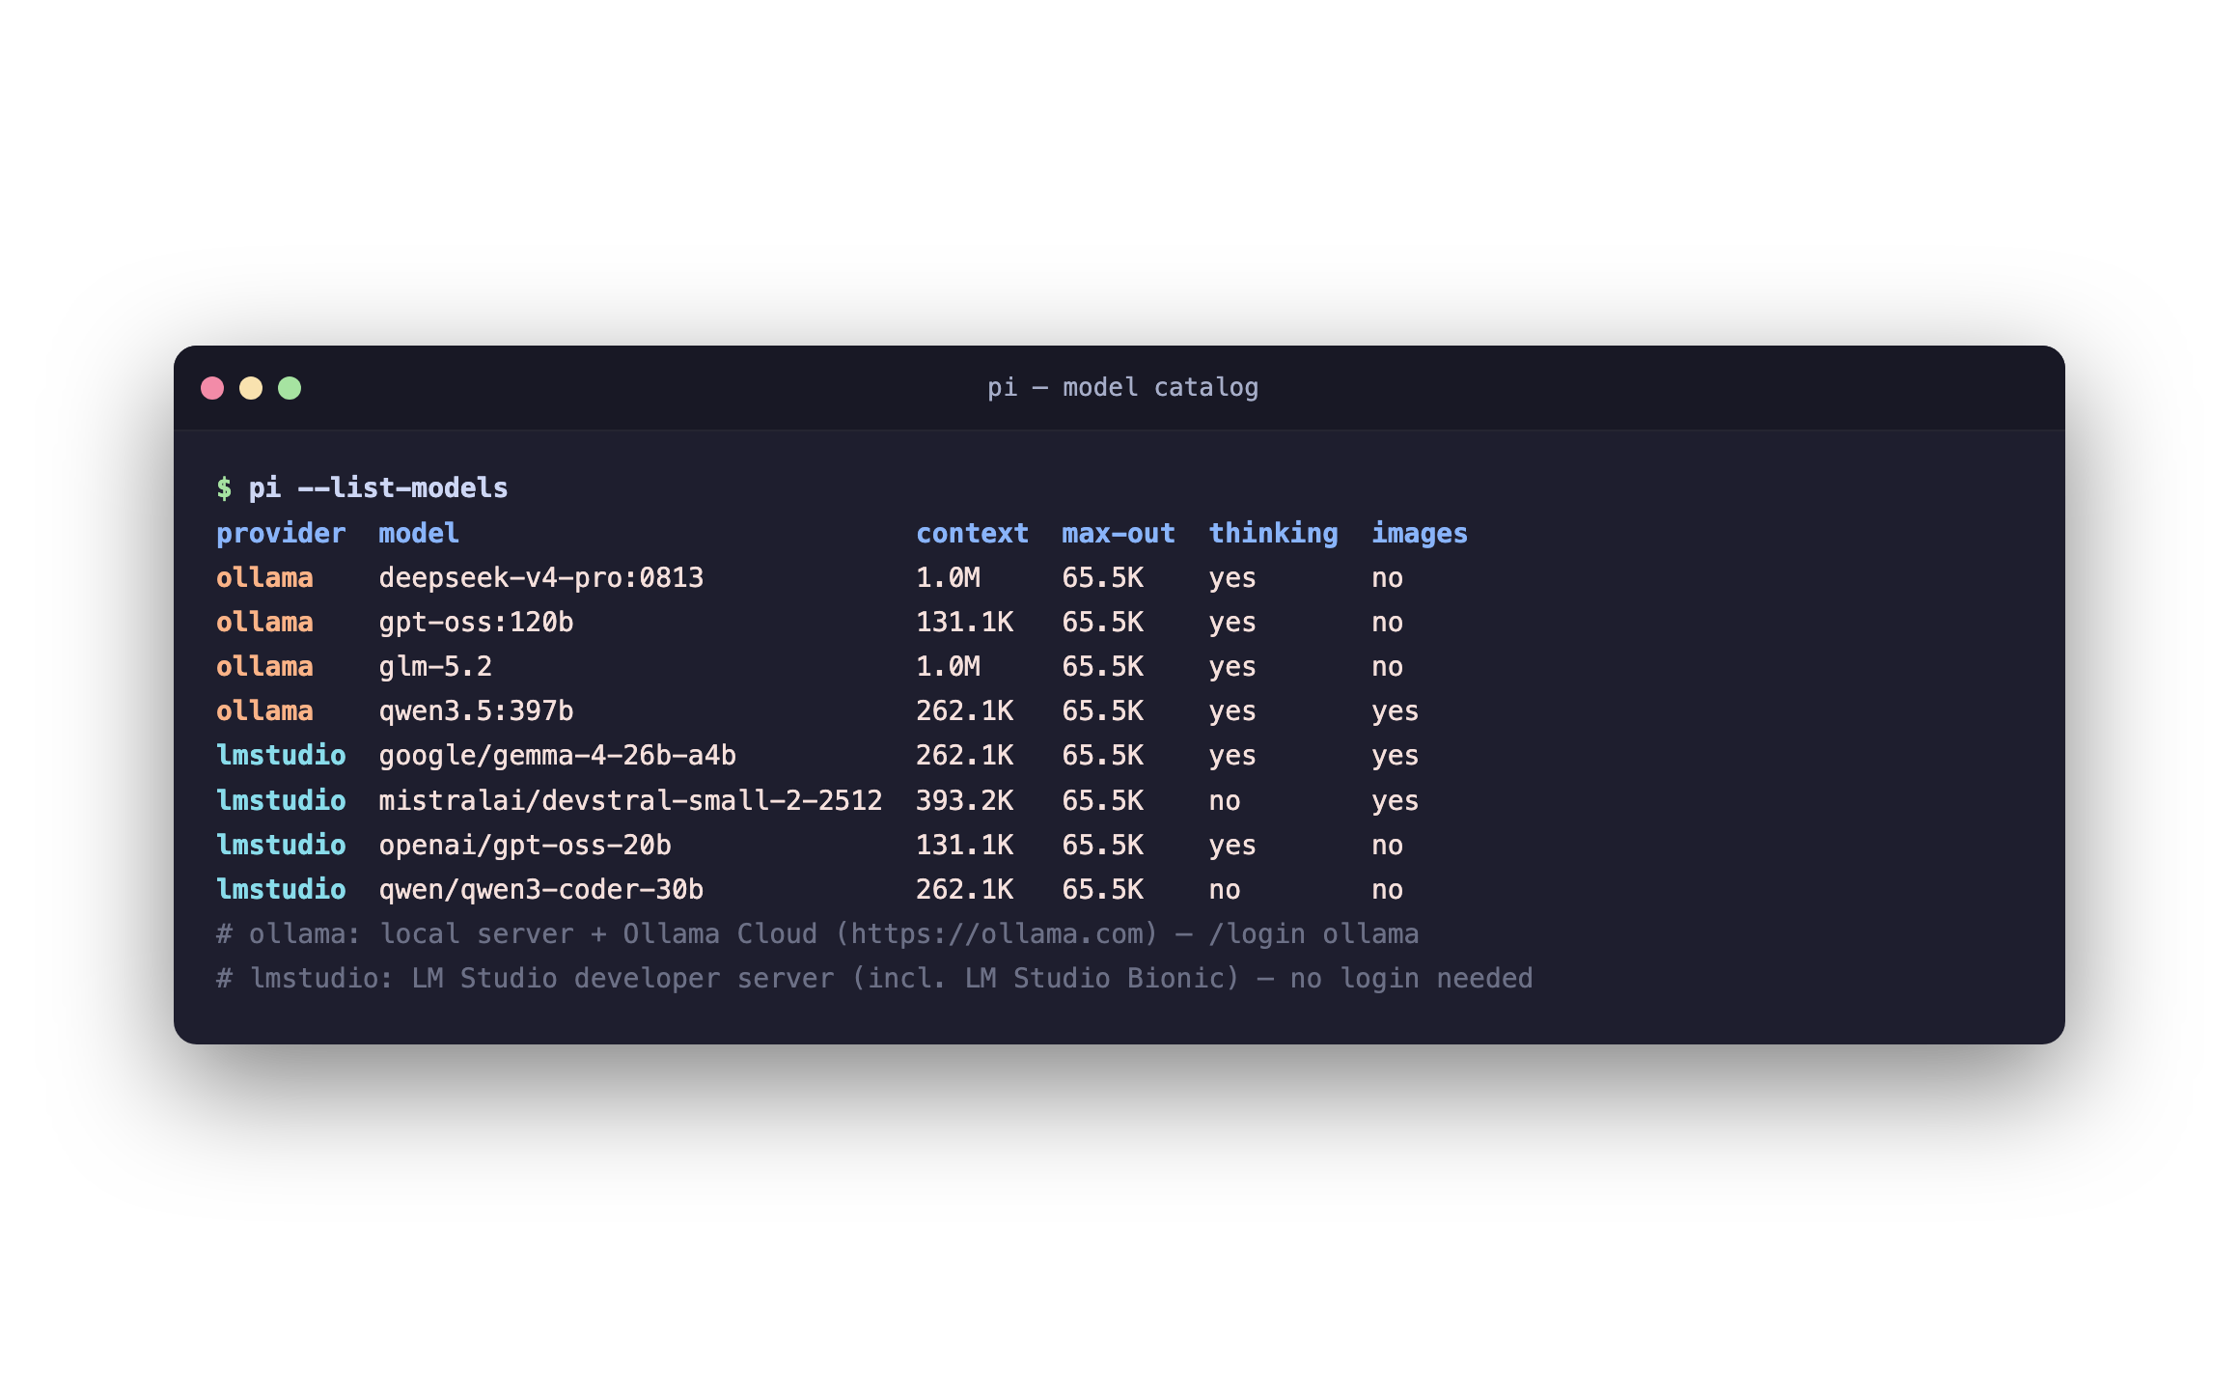2239x1390 pixels.
Task: Select model name google/gemma-4-26b-a4b
Action: [x=558, y=756]
